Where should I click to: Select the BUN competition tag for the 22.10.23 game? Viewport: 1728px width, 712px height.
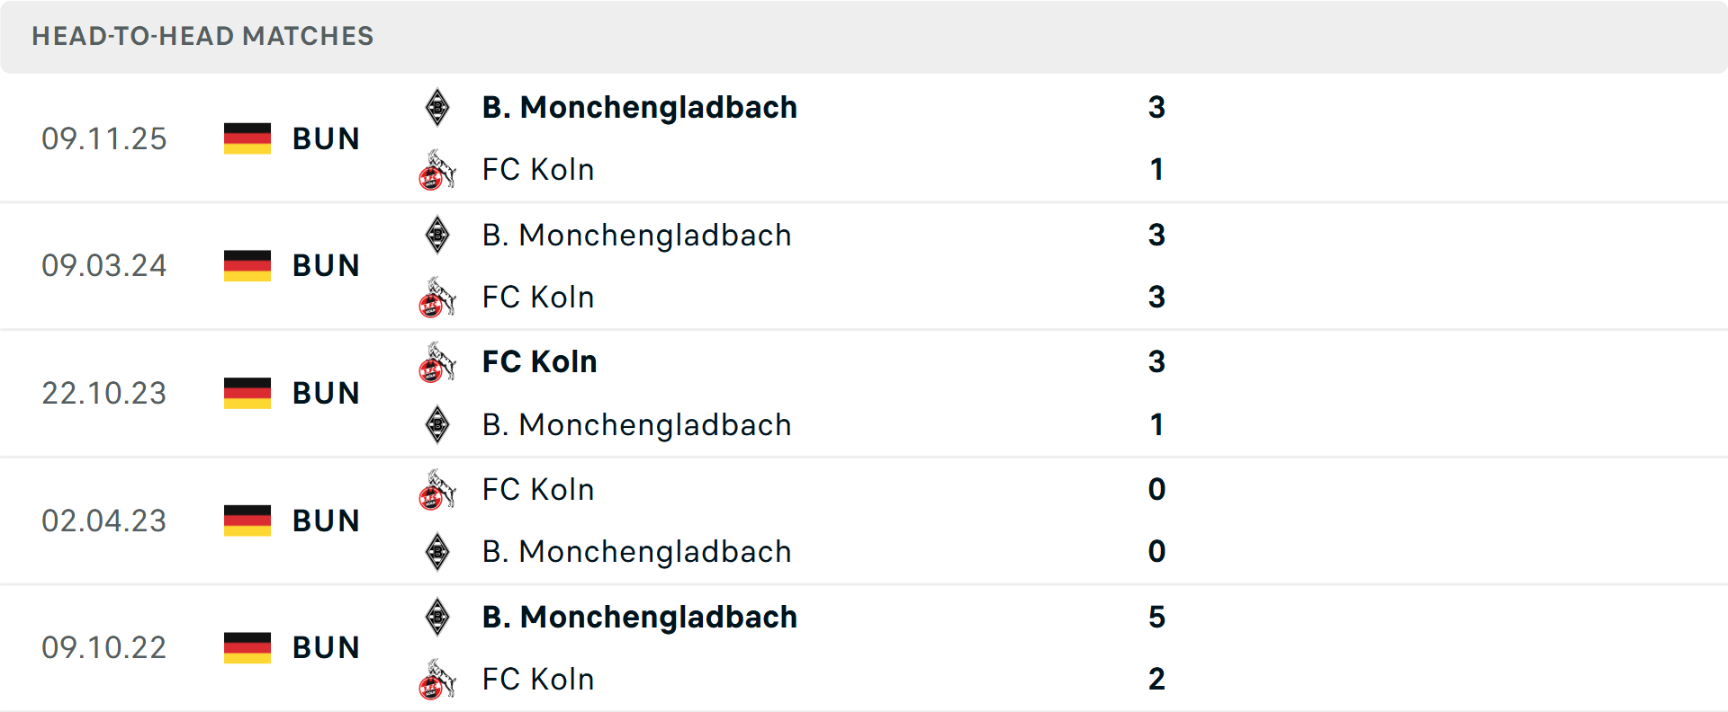point(326,393)
